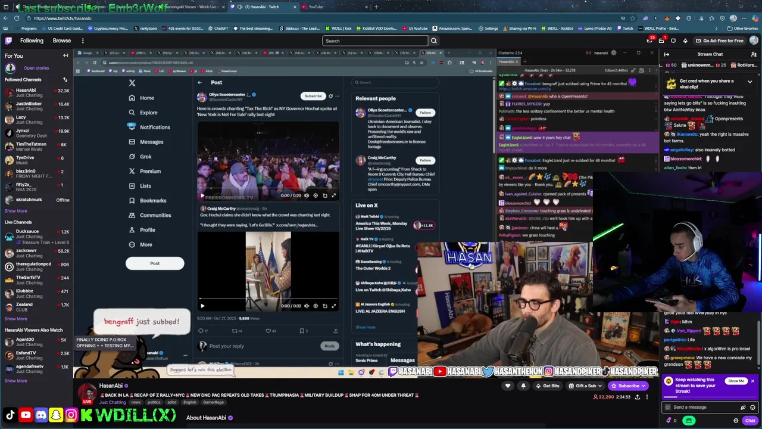
Task: Open the Subscribe dropdown button
Action: point(628,386)
